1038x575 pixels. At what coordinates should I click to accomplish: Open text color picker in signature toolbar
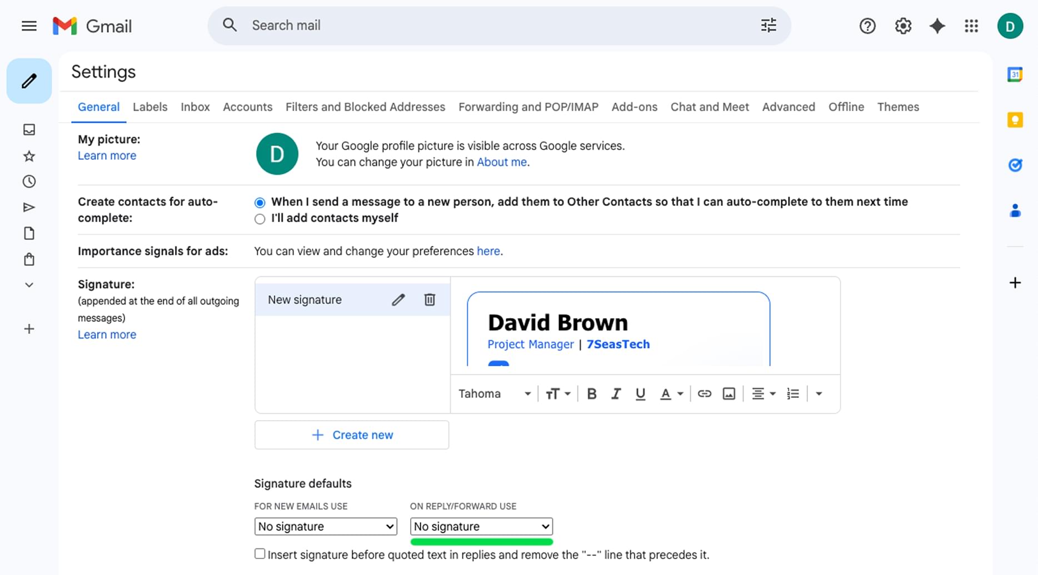[x=671, y=394]
